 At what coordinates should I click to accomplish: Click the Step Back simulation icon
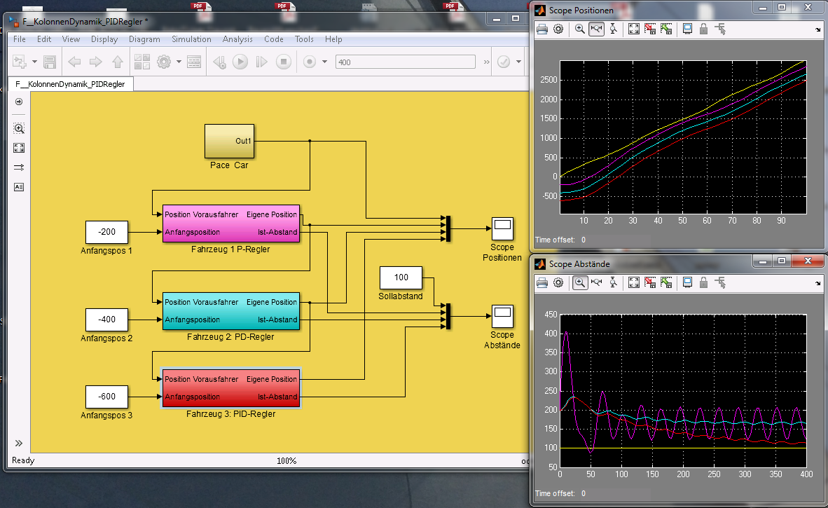tap(219, 62)
